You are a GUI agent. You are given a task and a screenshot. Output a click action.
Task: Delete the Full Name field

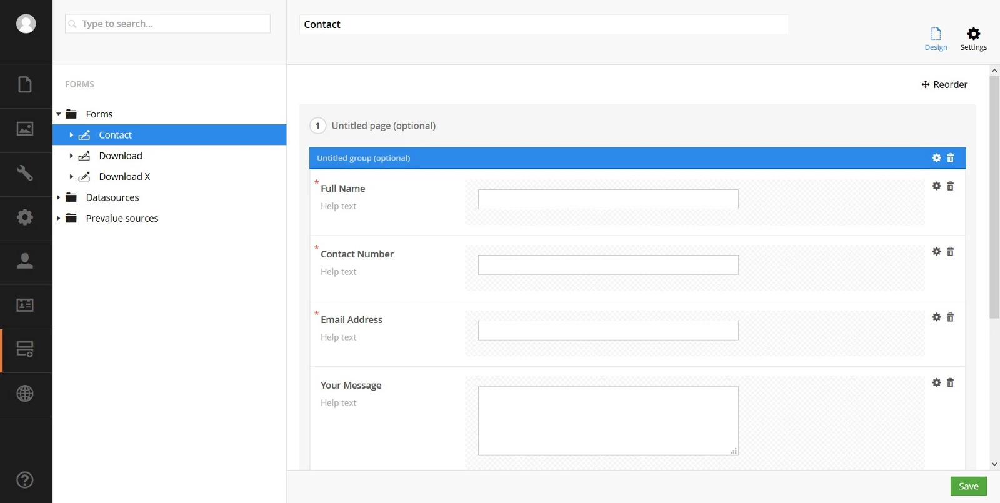[x=950, y=186]
